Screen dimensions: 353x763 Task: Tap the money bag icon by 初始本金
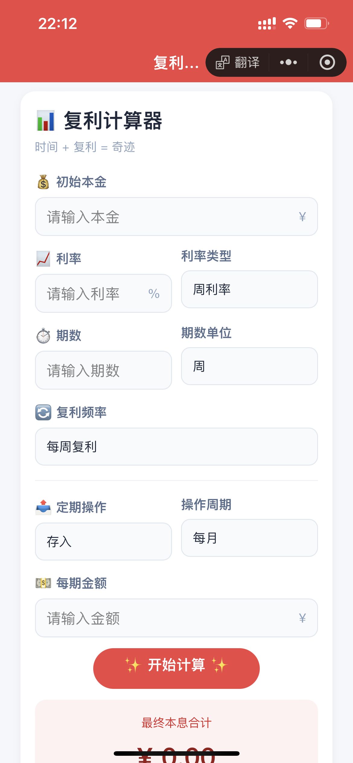(x=43, y=182)
